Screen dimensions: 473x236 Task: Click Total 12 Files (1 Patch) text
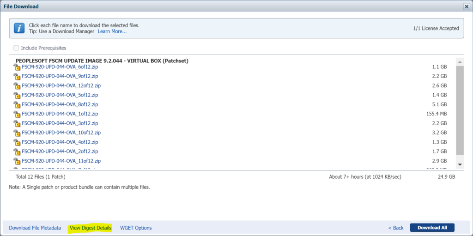pos(41,177)
